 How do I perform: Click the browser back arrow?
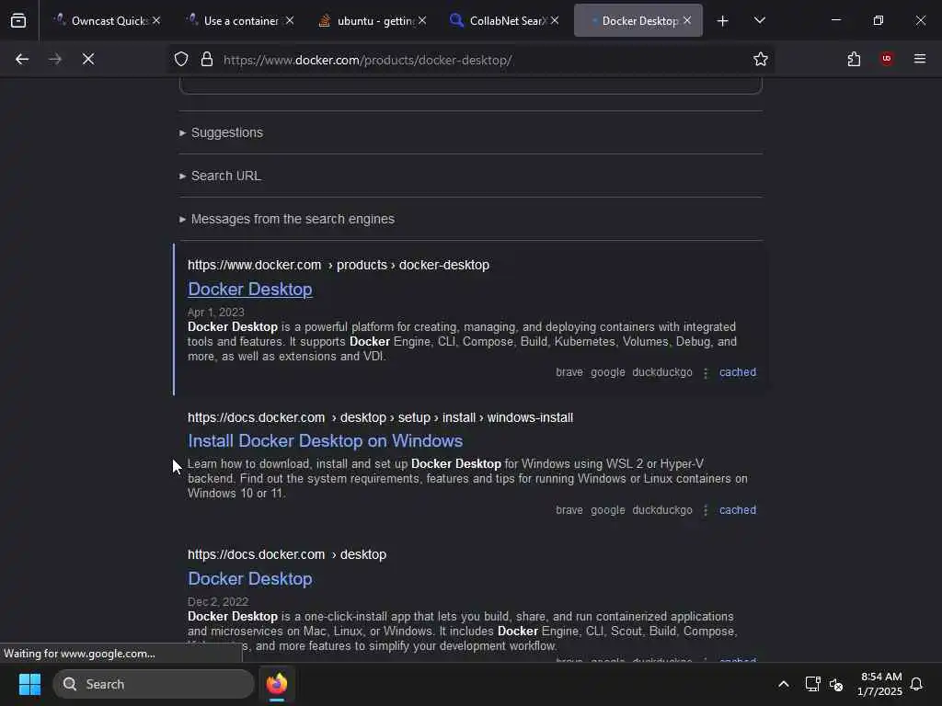pos(22,59)
